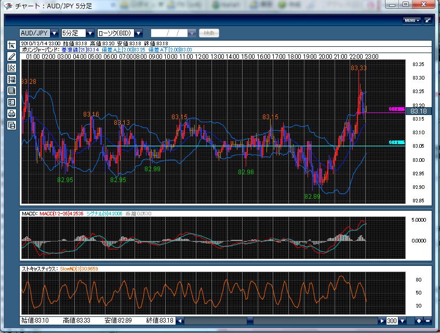The height and width of the screenshot is (333, 440).
Task: Open the MENU dropdown
Action: [412, 20]
